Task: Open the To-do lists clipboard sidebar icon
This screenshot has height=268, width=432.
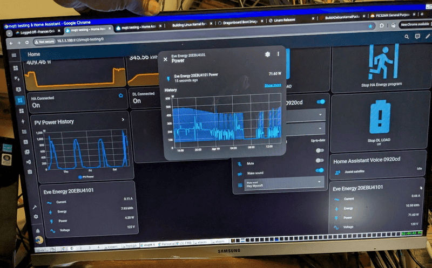Action: [30, 172]
